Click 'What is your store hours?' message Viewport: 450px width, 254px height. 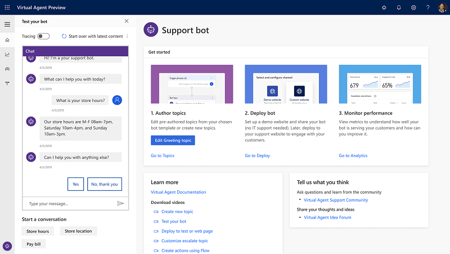point(80,100)
